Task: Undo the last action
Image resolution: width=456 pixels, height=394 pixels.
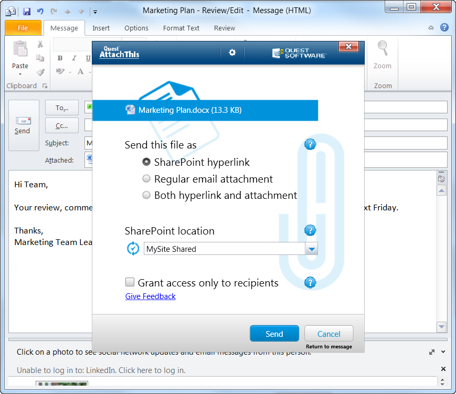Action: click(40, 12)
